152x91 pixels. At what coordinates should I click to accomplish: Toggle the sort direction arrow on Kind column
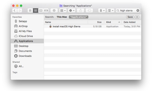(119, 22)
